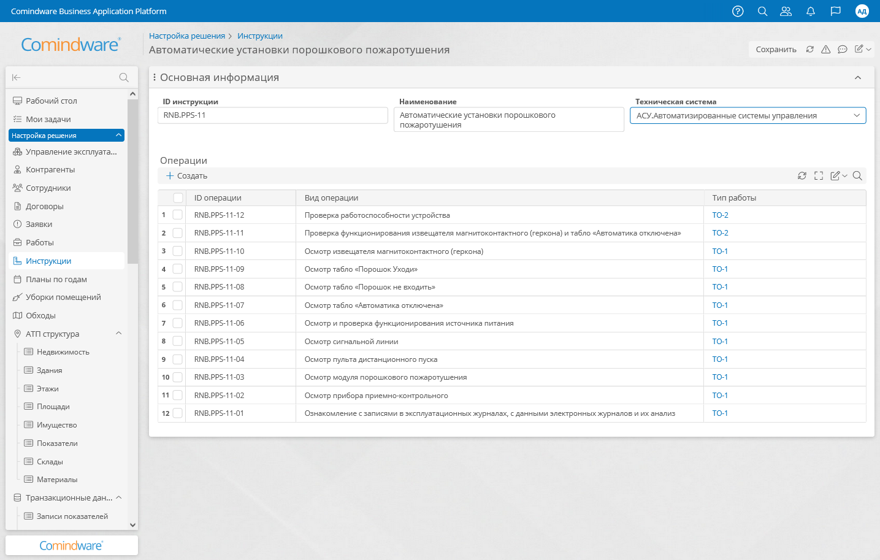Refresh the Операции table

802,176
